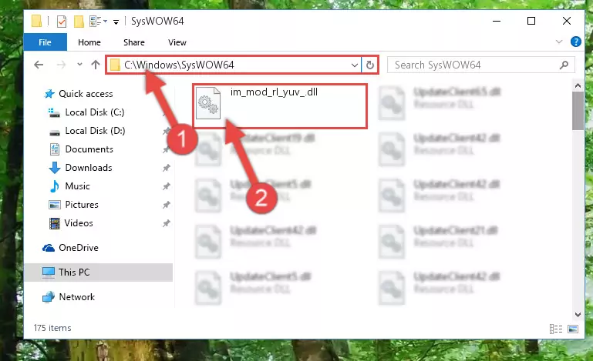Click the Music pin icon

[166, 186]
